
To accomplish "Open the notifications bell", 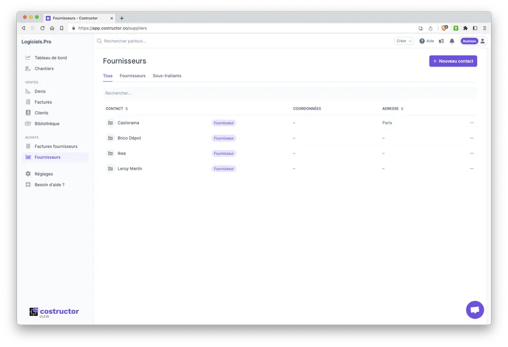I will tap(452, 41).
